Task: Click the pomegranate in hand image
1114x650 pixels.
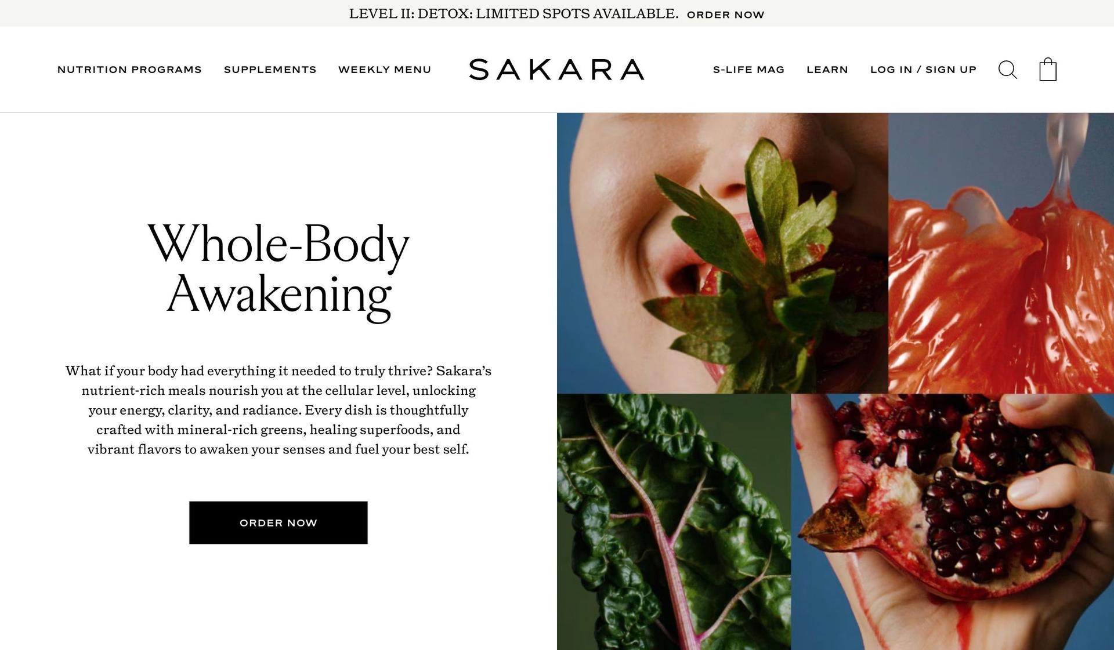Action: click(x=952, y=522)
